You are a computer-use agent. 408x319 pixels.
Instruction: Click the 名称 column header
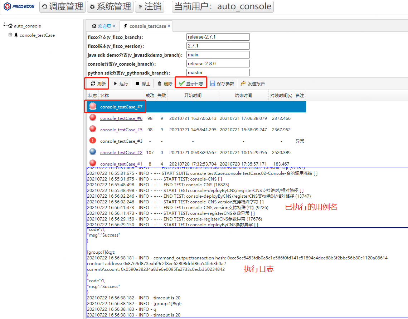point(121,95)
